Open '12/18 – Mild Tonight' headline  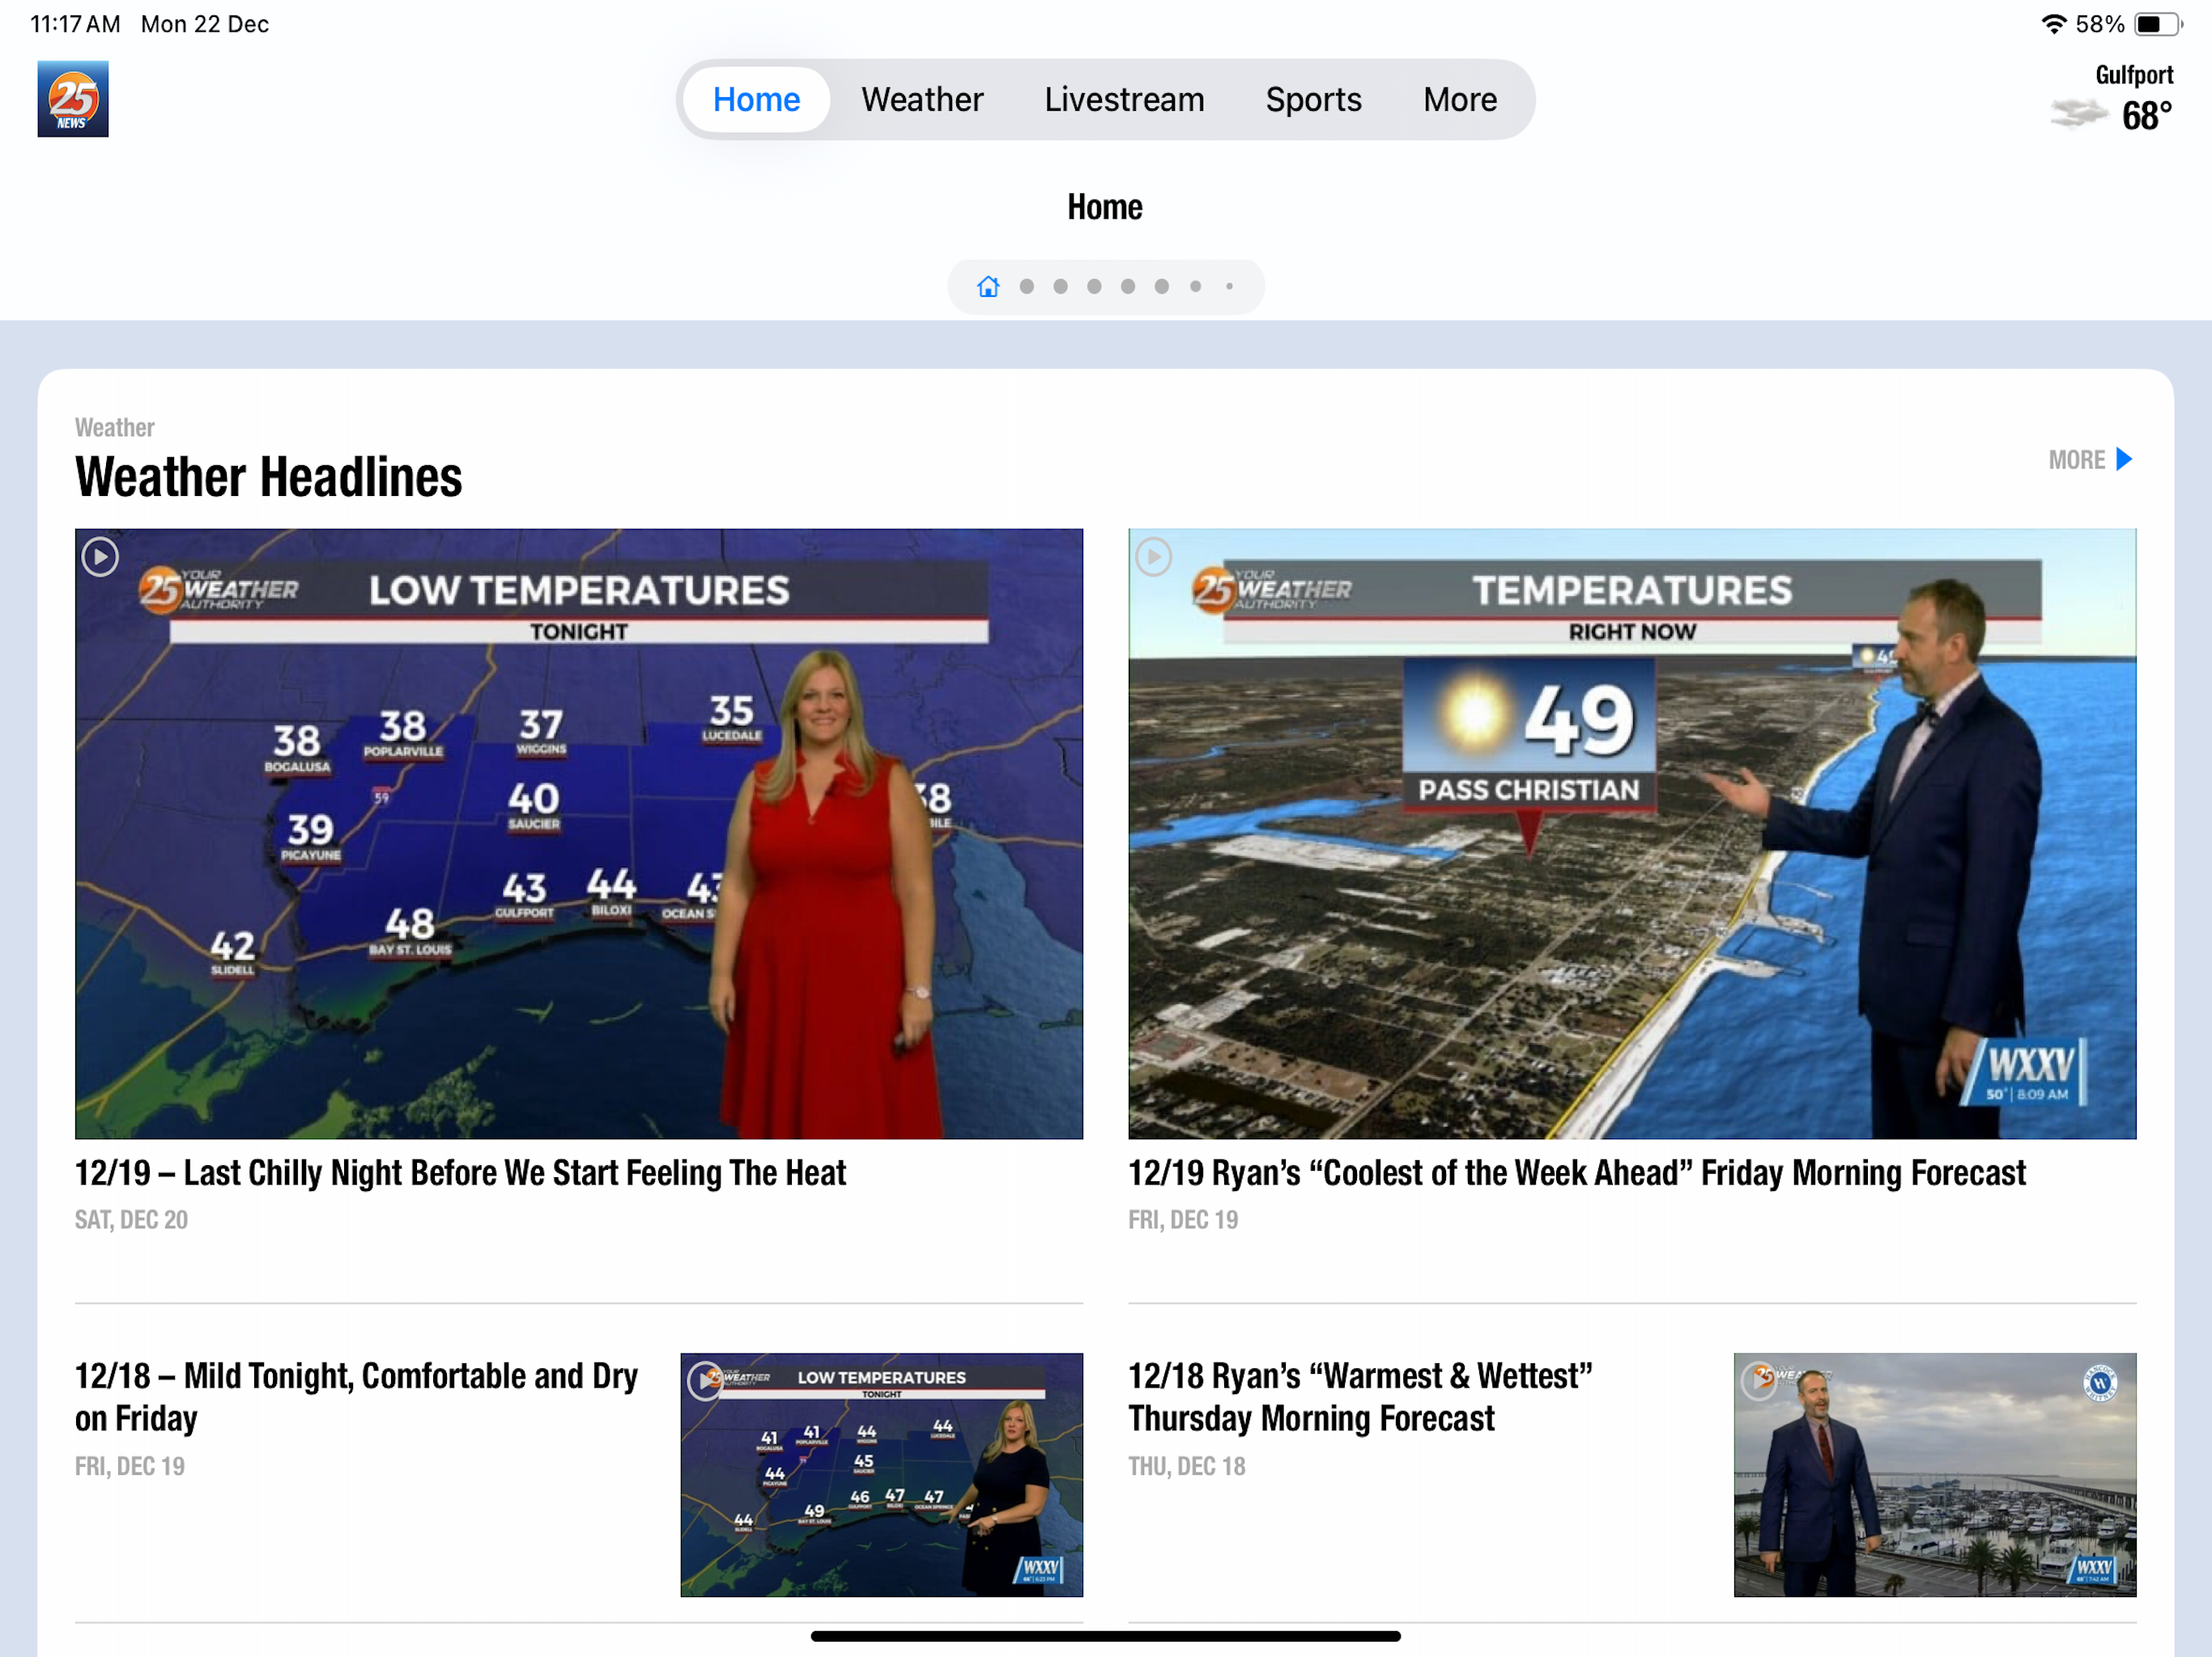pos(356,1397)
